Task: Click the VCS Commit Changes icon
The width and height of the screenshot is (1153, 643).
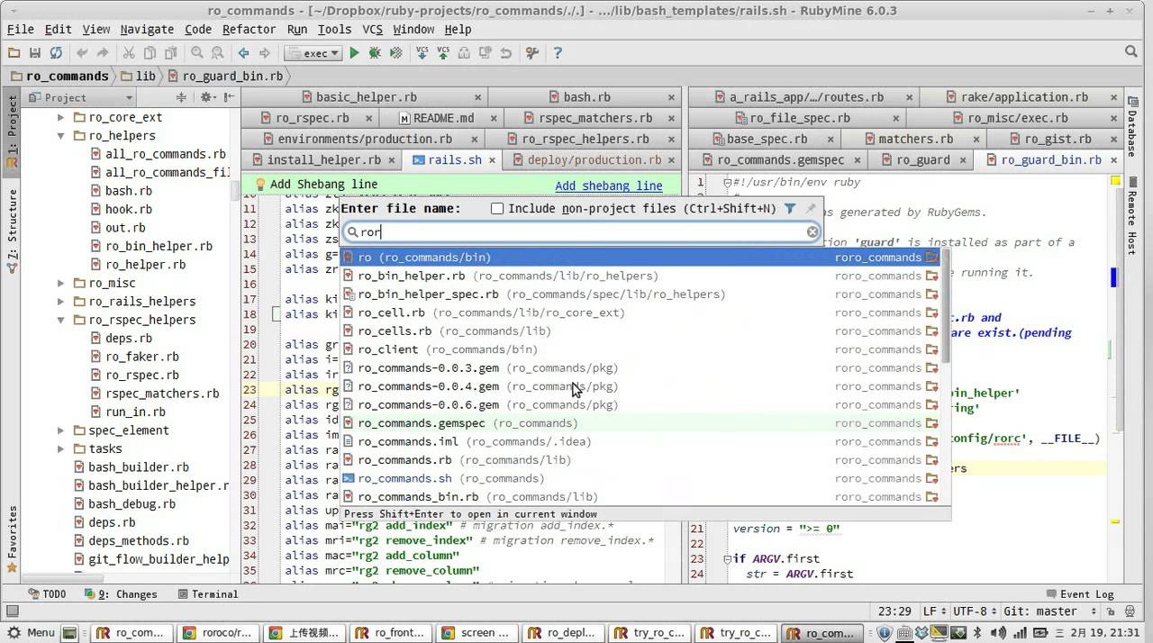Action: coord(443,53)
